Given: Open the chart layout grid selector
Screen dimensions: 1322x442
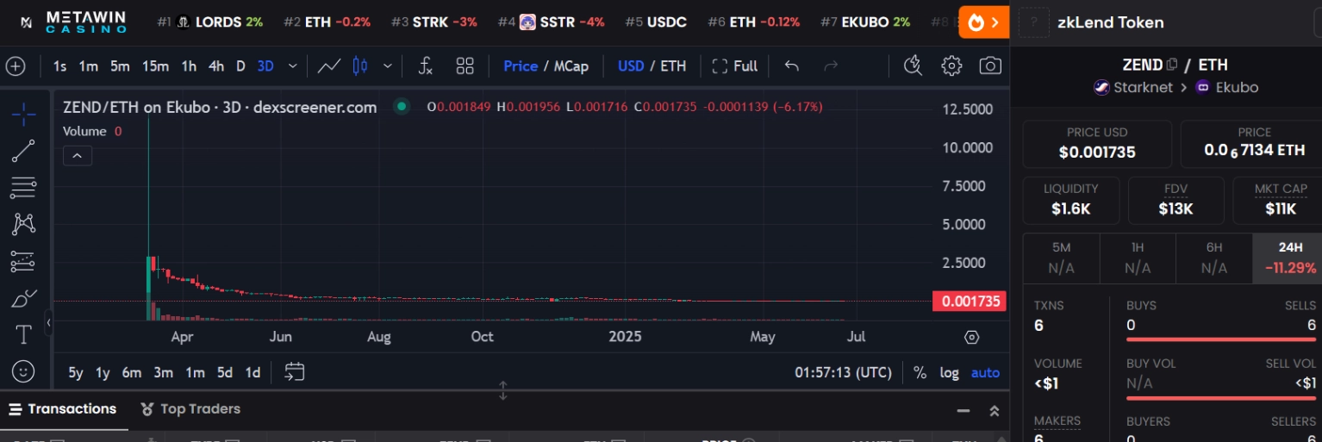Looking at the screenshot, I should point(465,65).
